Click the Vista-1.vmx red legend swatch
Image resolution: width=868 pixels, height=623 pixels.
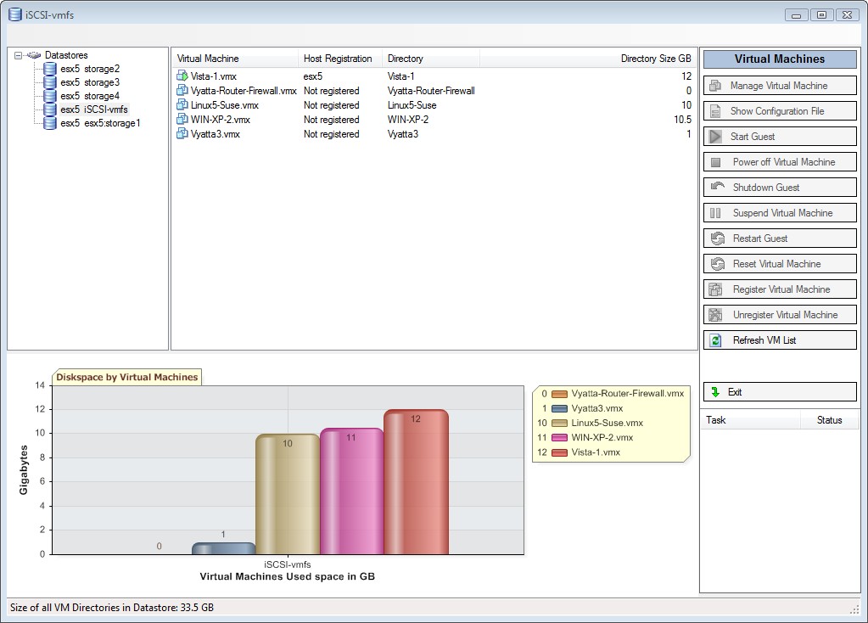tap(559, 452)
